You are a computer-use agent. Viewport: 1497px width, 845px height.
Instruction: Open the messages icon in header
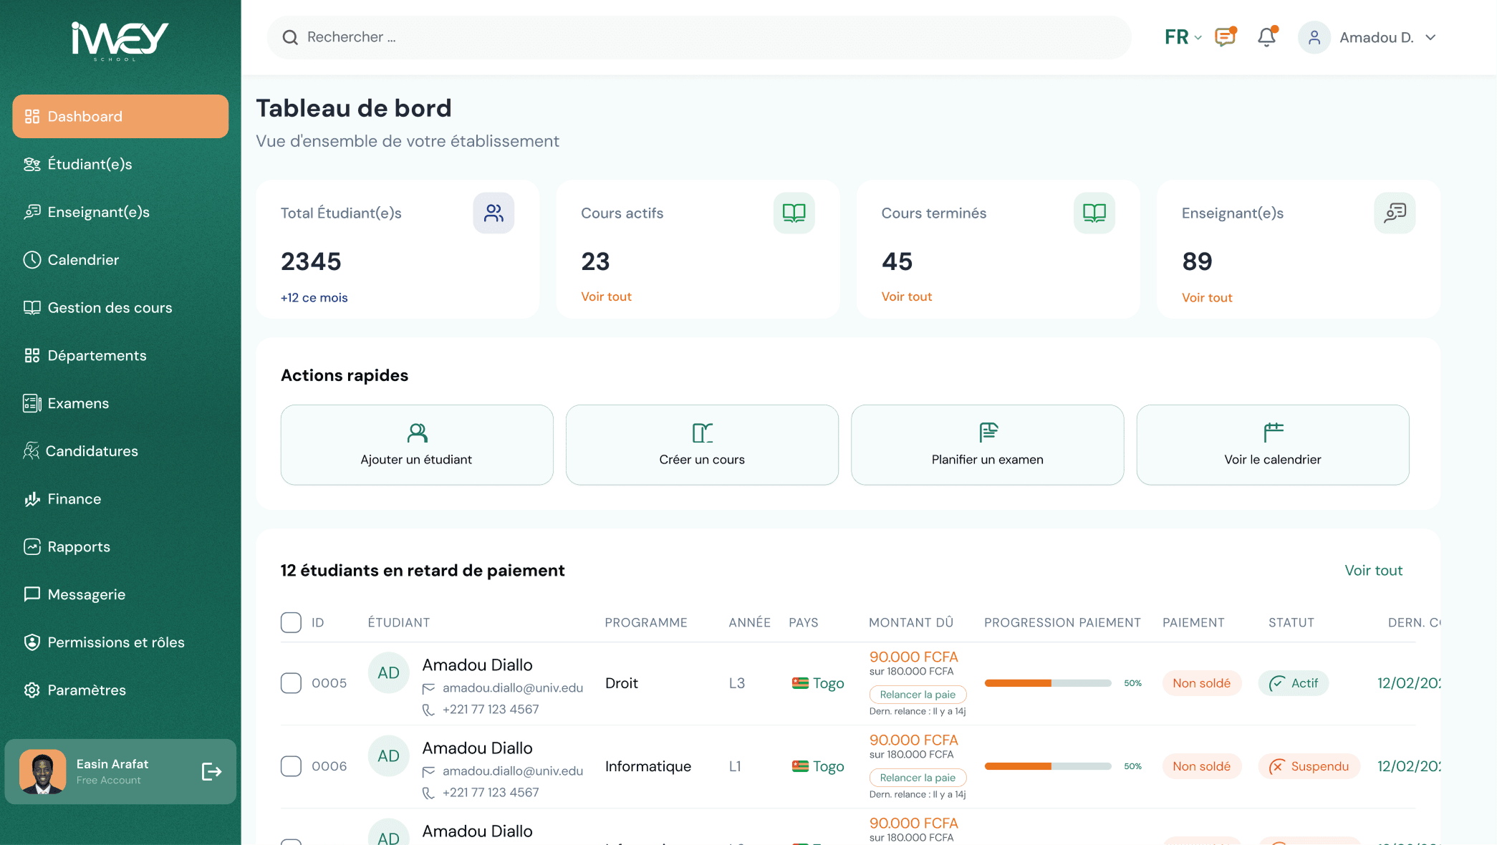click(x=1226, y=37)
